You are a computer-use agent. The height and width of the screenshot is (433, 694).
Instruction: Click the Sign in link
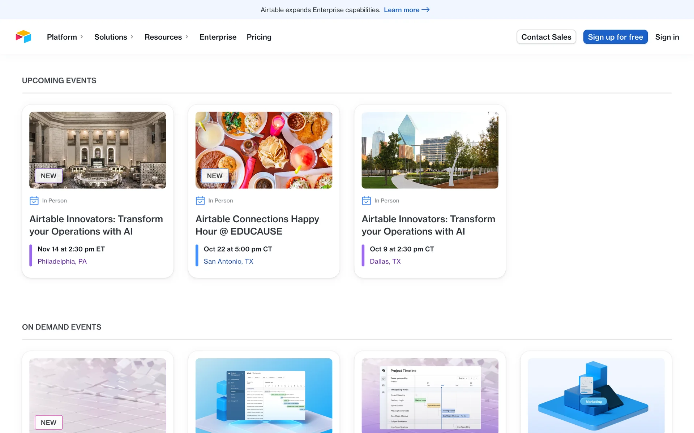pyautogui.click(x=667, y=37)
